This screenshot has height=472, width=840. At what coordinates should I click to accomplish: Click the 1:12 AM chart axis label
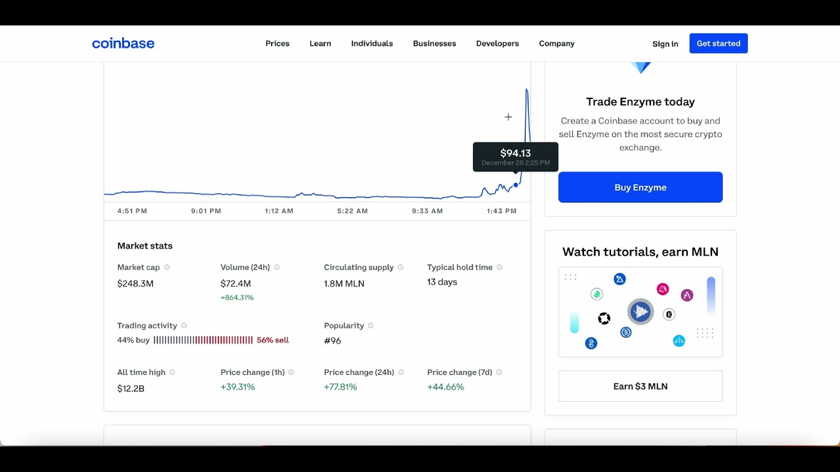(279, 211)
